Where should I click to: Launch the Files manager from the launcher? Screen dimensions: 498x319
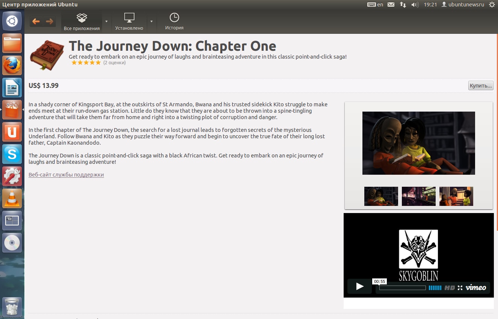tap(12, 44)
